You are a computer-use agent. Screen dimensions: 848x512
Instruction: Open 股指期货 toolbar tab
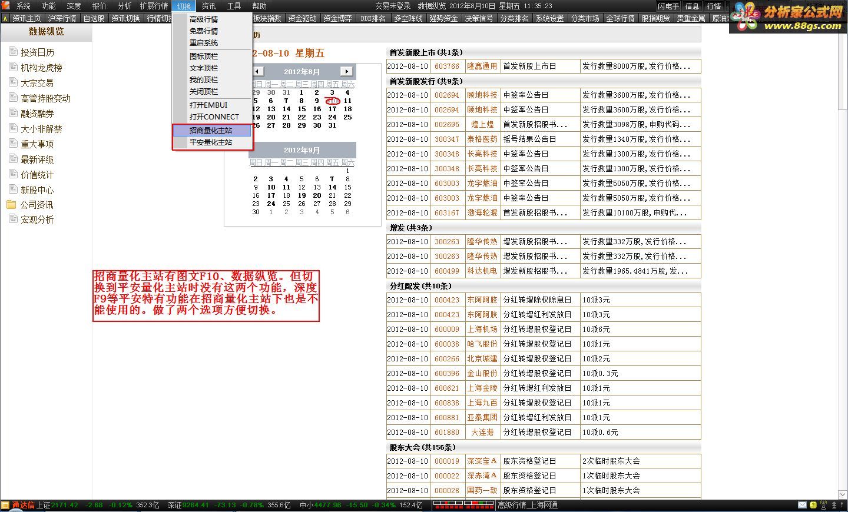click(x=656, y=18)
